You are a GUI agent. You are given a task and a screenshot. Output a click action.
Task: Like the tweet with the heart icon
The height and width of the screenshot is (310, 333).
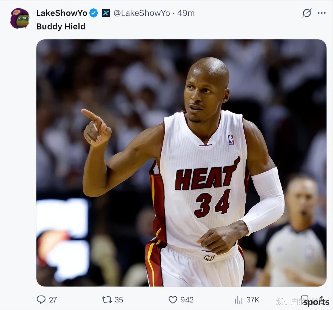tap(173, 300)
